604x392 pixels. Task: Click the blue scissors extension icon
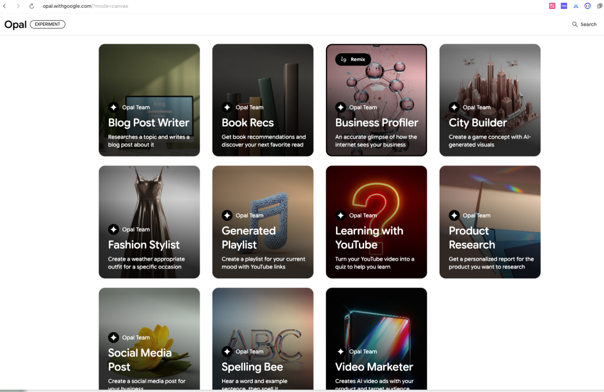(x=576, y=6)
